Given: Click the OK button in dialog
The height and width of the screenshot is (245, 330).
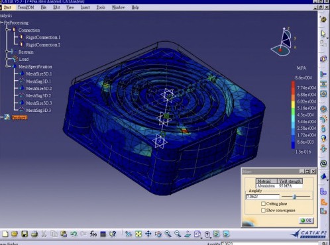Looking at the screenshot, I should 306,220.
